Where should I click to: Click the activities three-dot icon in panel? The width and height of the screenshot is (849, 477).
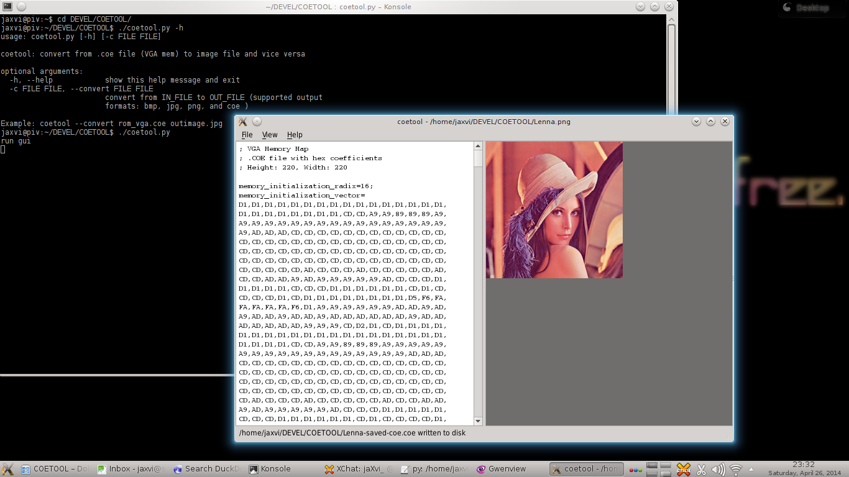(x=635, y=470)
